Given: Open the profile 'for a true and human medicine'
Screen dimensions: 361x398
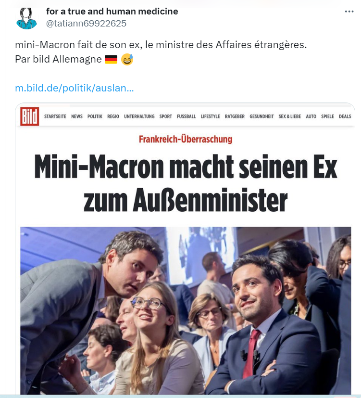Looking at the screenshot, I should click(112, 12).
